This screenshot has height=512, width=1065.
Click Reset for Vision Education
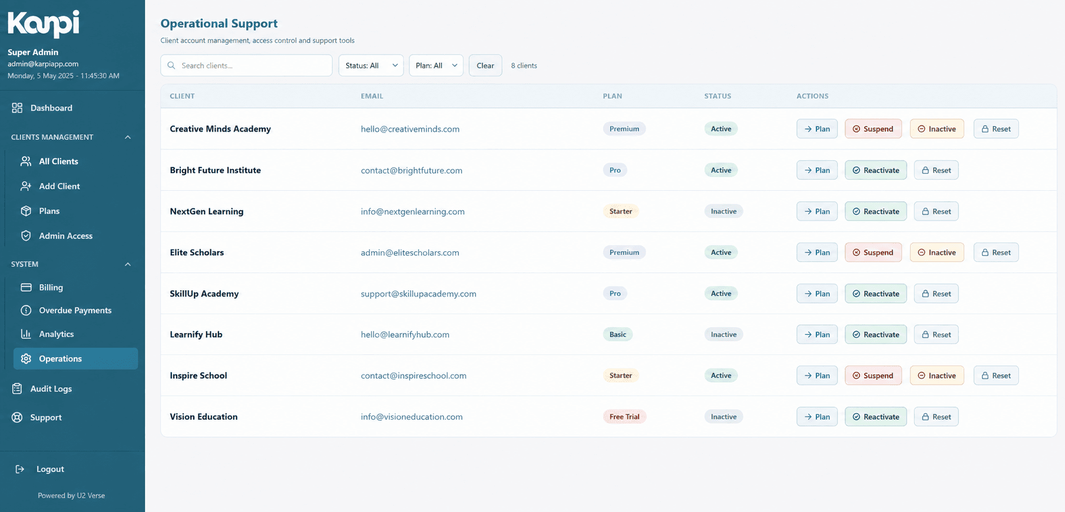click(936, 417)
